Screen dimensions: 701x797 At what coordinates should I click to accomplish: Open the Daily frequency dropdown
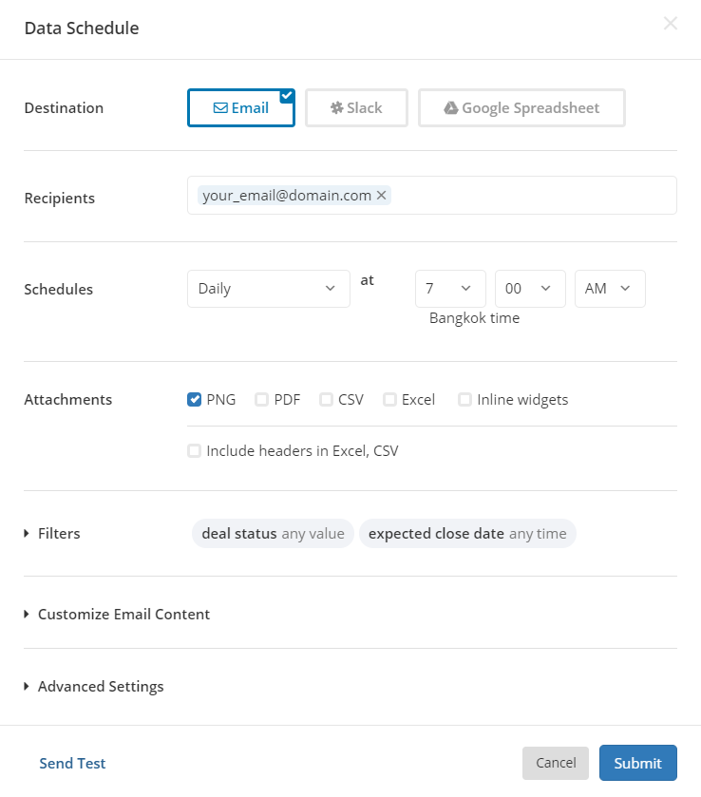[268, 289]
